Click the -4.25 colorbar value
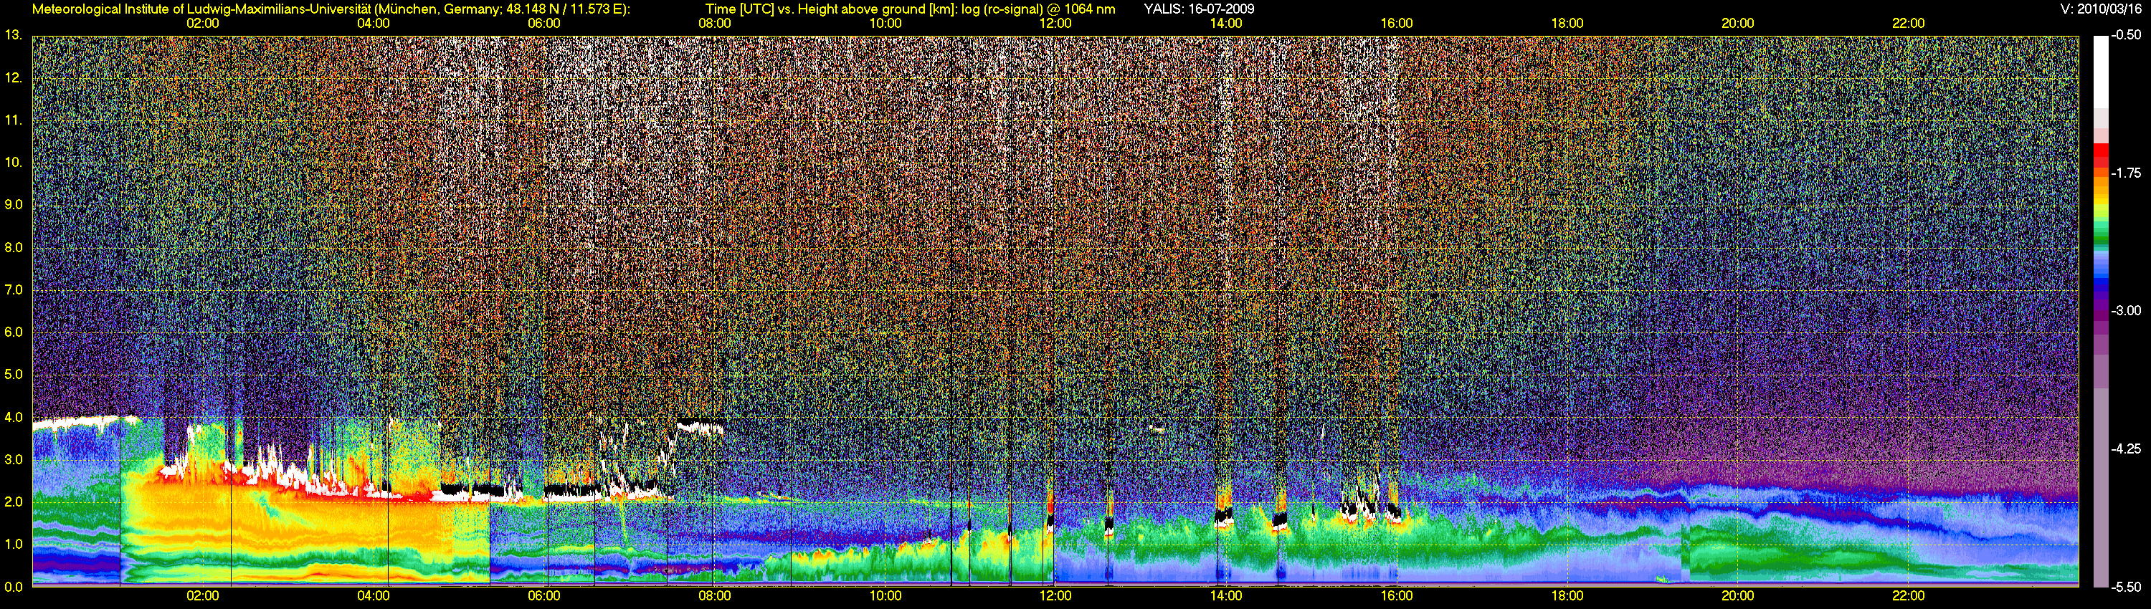 2126,449
